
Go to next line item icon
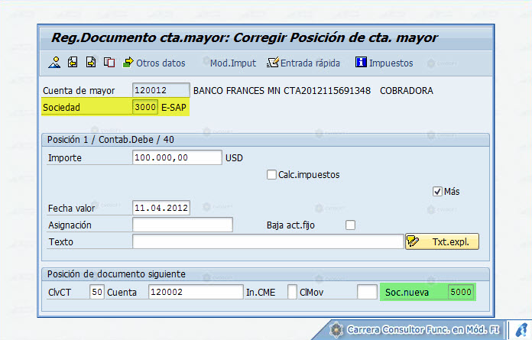91,63
